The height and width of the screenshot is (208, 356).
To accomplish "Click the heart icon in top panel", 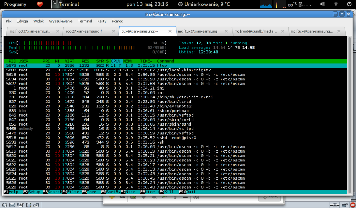I will pos(40,5).
